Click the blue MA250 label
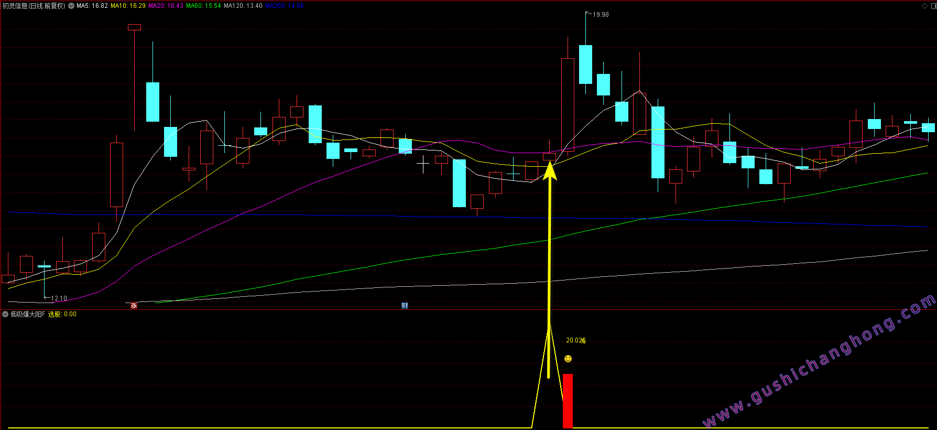937x430 pixels. [x=284, y=6]
